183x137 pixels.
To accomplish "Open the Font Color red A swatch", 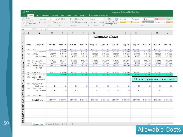I will tap(57, 23).
